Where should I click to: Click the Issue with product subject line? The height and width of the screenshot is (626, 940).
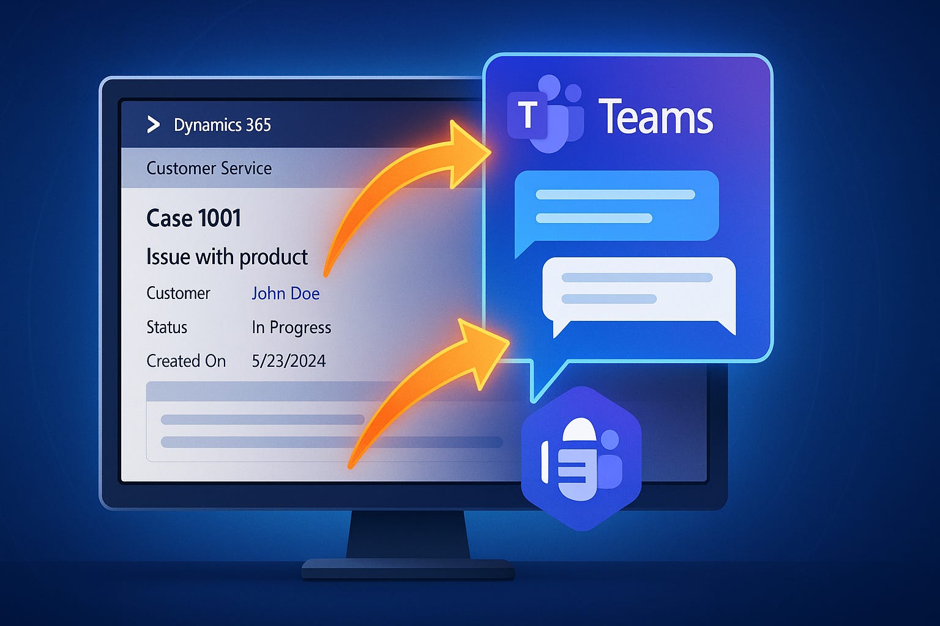227,257
